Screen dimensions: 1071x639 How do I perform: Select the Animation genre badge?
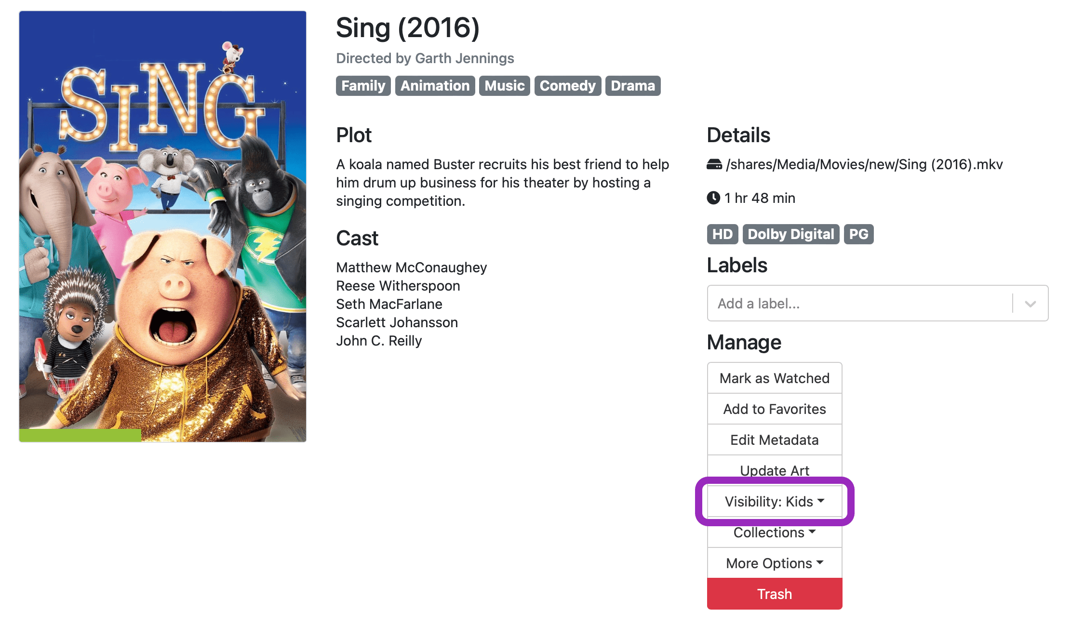point(435,86)
